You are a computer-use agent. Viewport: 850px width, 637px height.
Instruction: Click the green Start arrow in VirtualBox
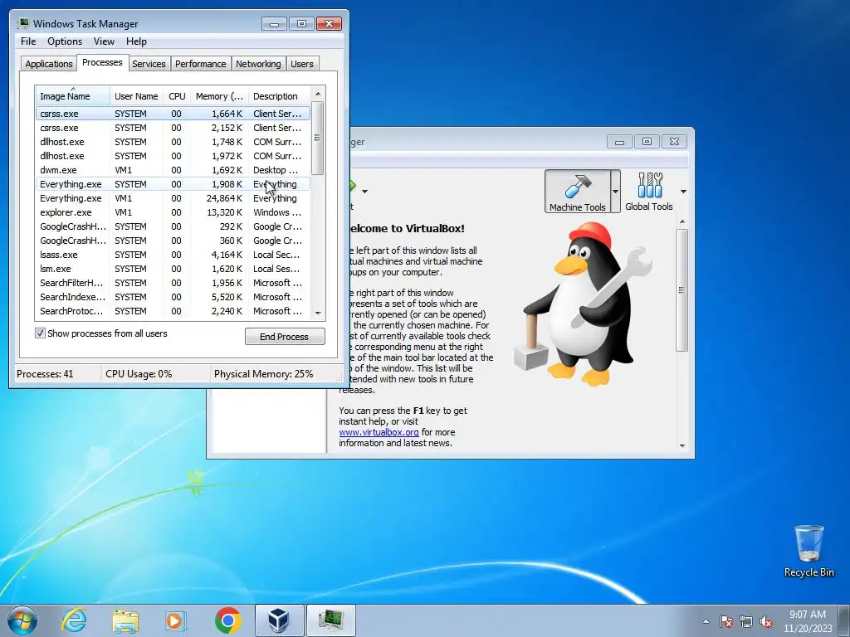[x=352, y=186]
